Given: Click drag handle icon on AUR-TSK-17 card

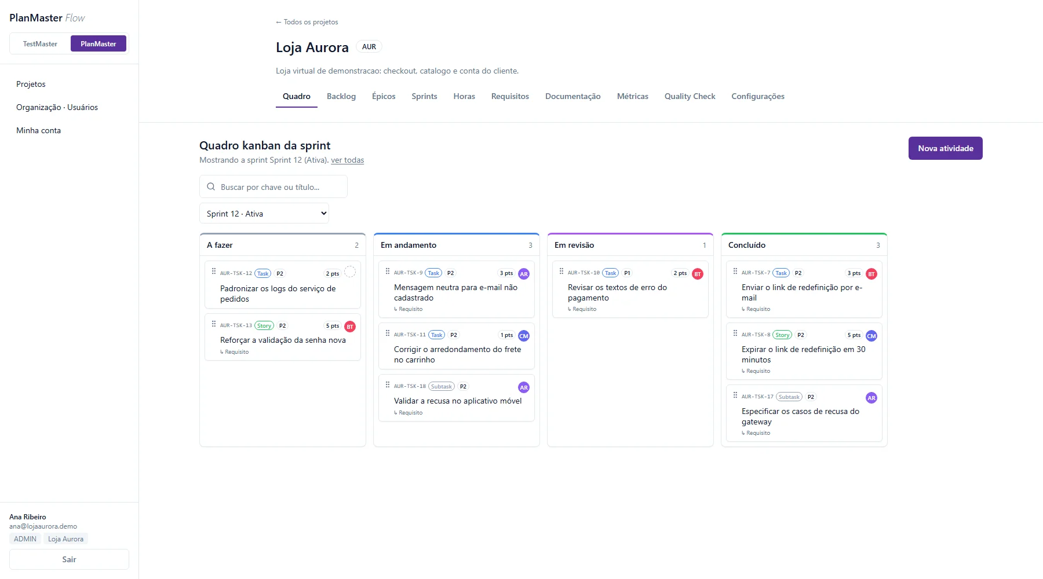Looking at the screenshot, I should coord(735,395).
